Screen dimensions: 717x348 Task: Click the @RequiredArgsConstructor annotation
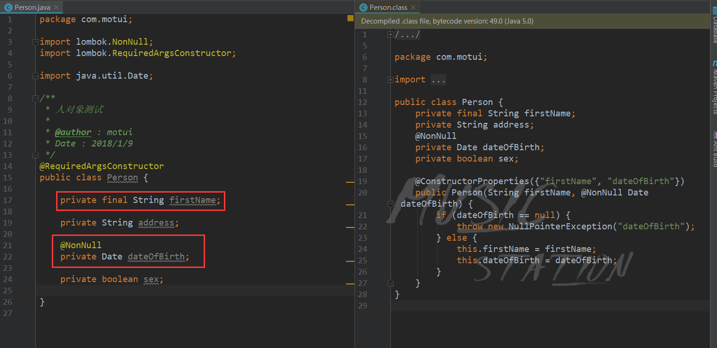click(102, 166)
